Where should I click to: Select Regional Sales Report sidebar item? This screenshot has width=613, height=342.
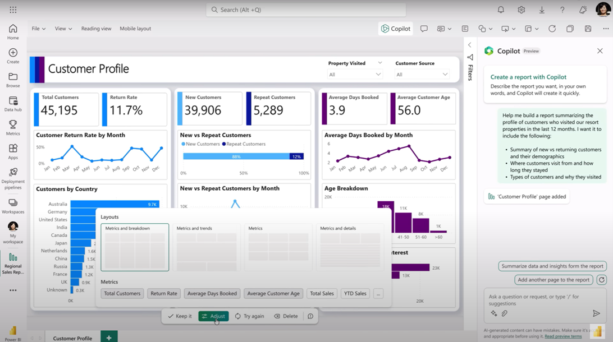(13, 264)
